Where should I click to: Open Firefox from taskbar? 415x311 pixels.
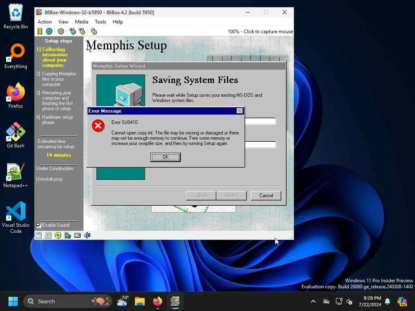tap(158, 301)
